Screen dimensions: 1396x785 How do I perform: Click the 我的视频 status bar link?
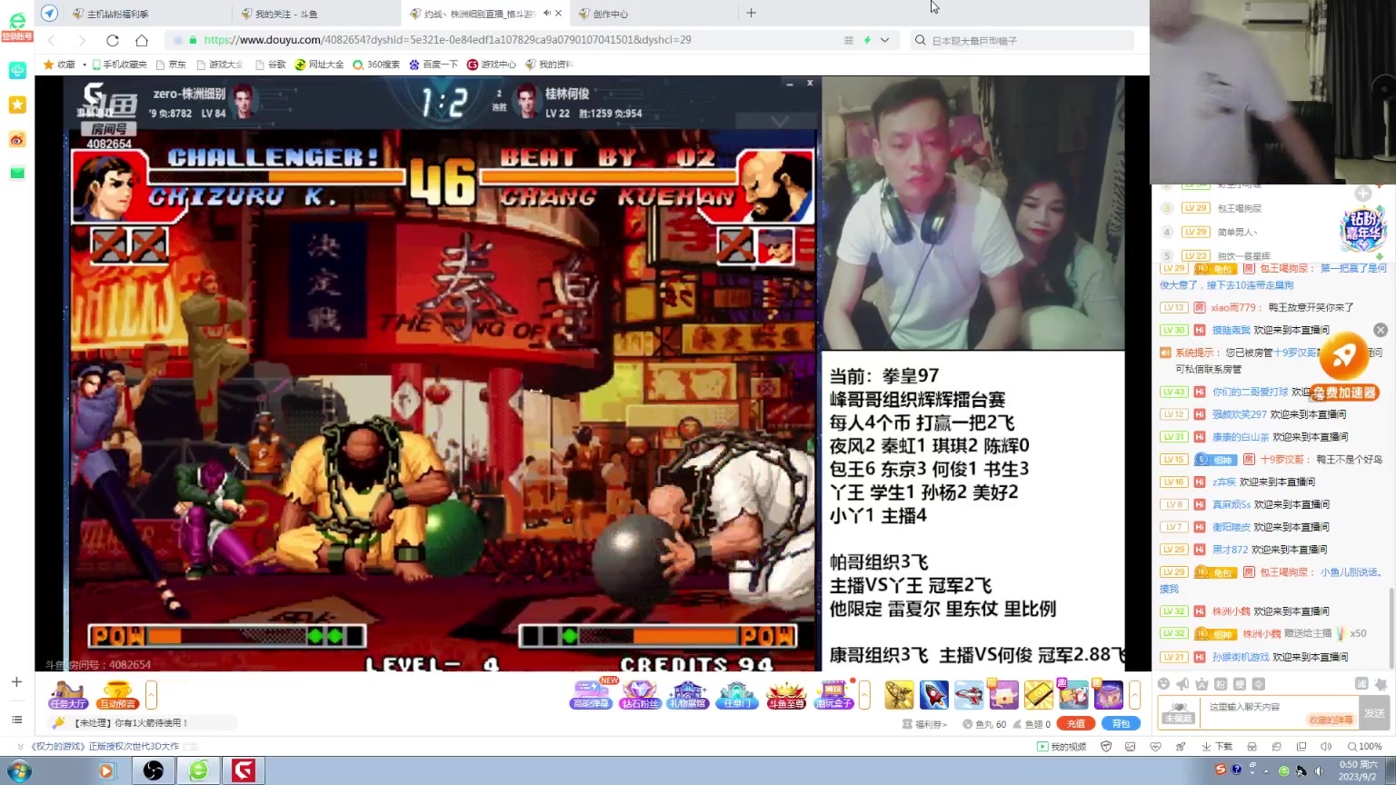click(x=1062, y=747)
